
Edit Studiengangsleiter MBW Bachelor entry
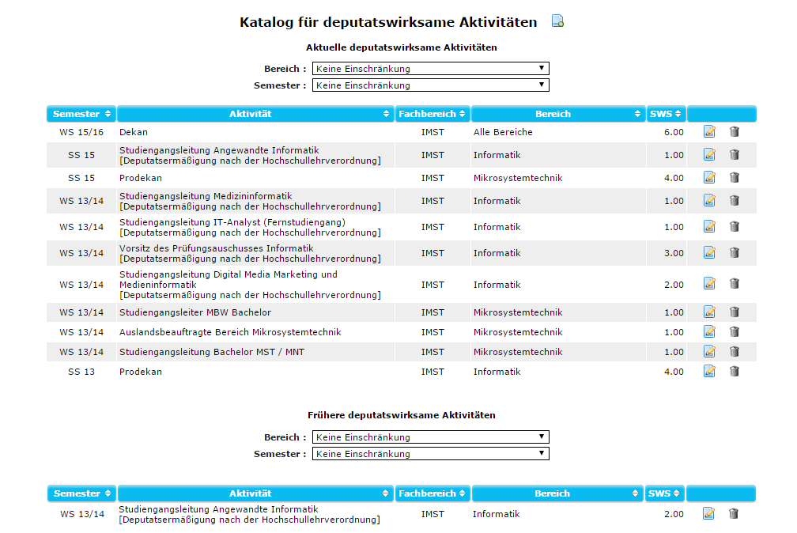709,312
